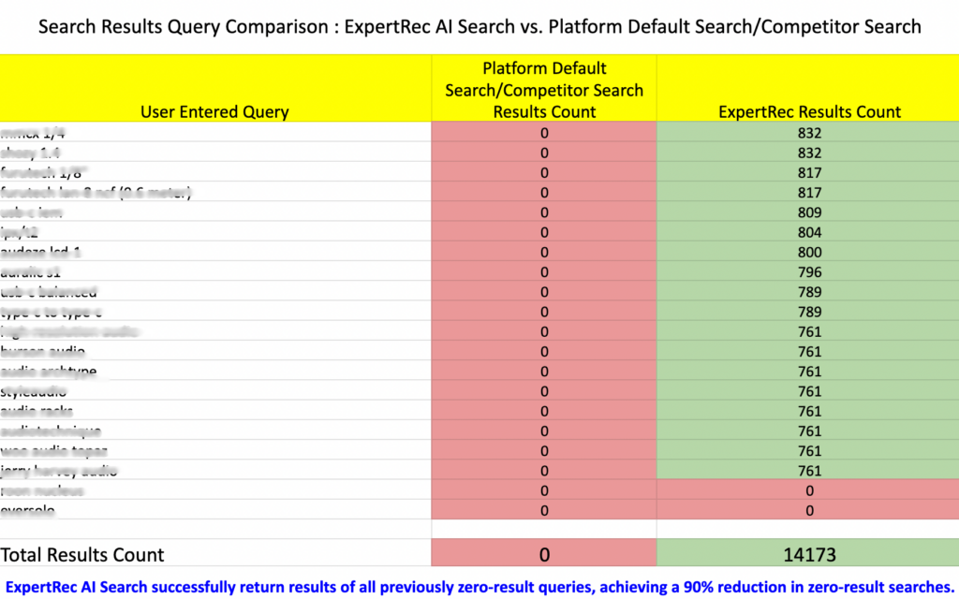959x599 pixels.
Task: Click the Platform Default Search Results Count header
Action: (543, 90)
